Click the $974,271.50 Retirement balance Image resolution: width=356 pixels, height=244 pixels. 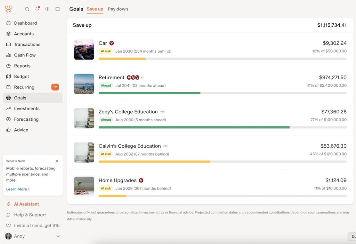coord(333,77)
